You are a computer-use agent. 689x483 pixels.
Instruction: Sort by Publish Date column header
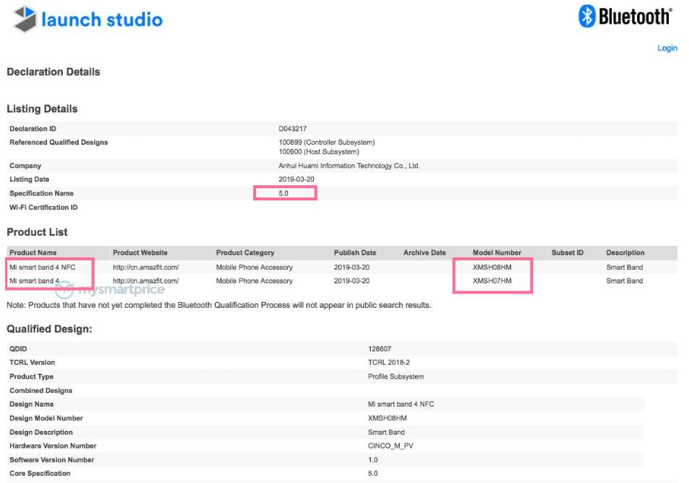pyautogui.click(x=355, y=253)
